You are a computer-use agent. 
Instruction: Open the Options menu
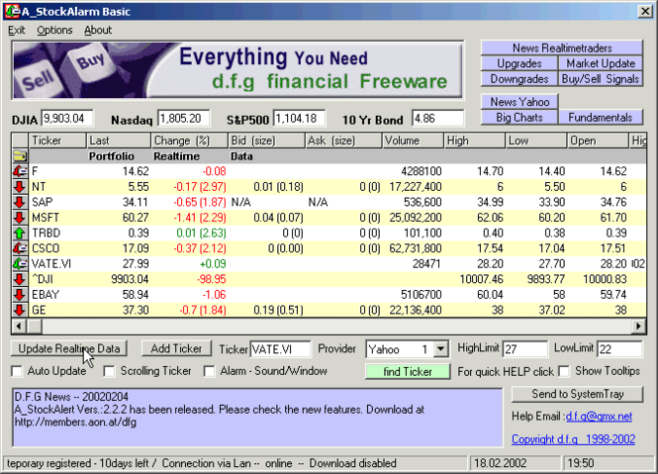pyautogui.click(x=54, y=31)
